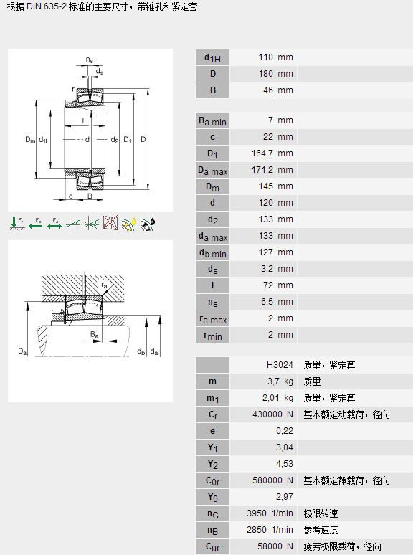Click the d1H parameter label cell
The width and height of the screenshot is (413, 555).
click(212, 57)
